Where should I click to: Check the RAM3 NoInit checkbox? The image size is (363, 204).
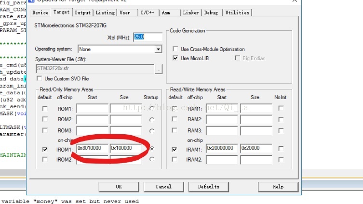point(281,130)
